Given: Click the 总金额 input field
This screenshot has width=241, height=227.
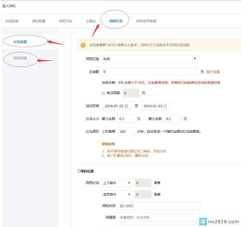Looking at the screenshot, I should 149,72.
